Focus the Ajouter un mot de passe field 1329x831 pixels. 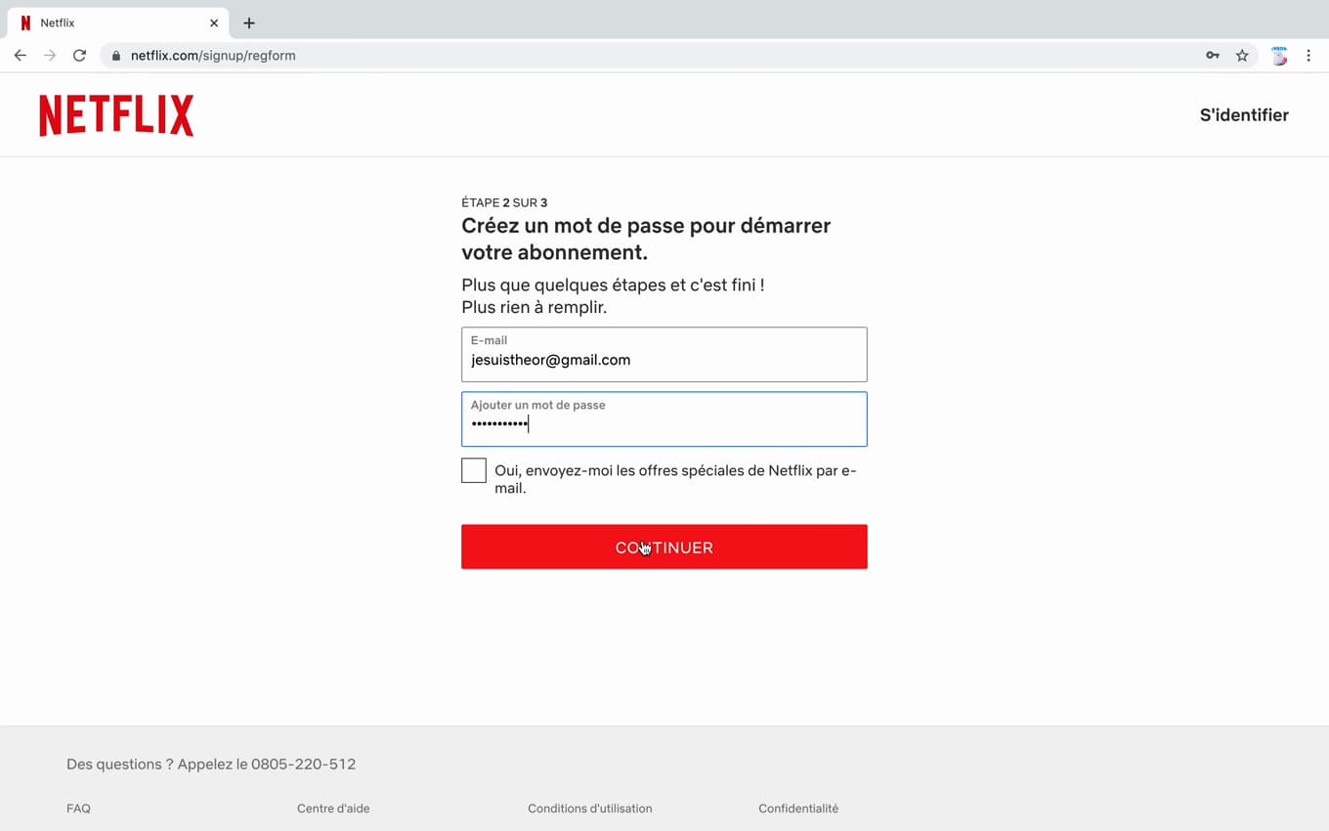664,419
